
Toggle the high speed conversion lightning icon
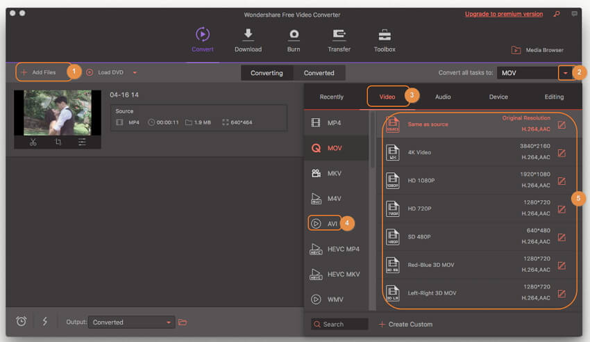point(45,321)
